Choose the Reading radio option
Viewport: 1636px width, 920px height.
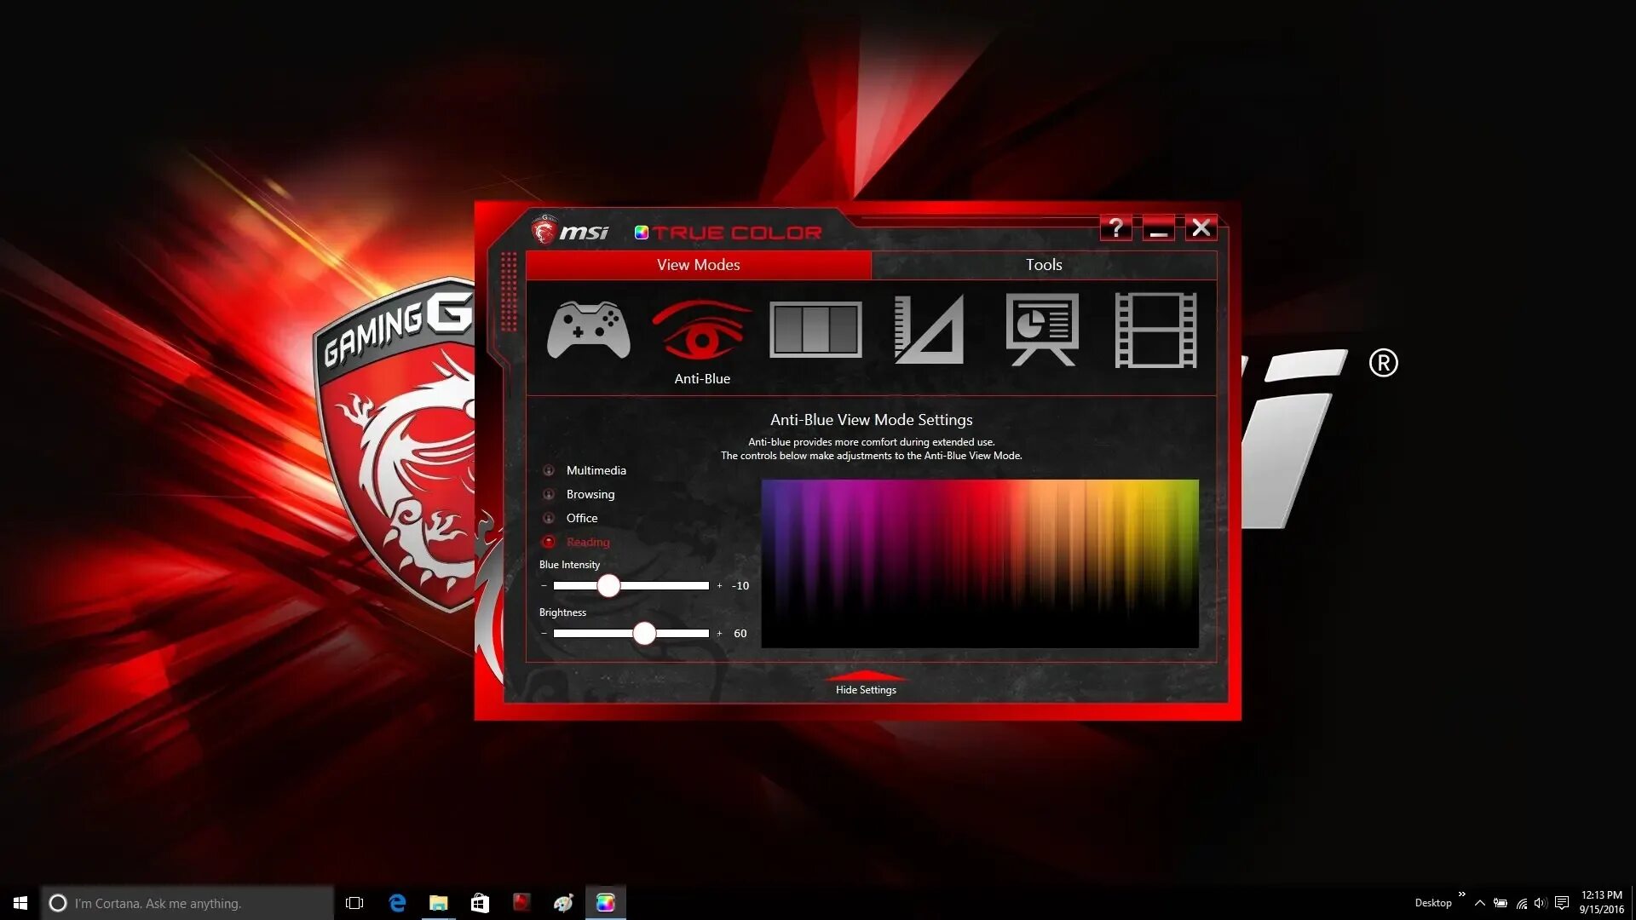click(549, 542)
